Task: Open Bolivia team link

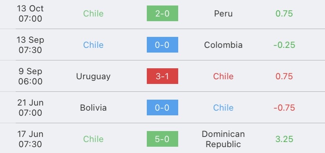Action: coord(93,107)
